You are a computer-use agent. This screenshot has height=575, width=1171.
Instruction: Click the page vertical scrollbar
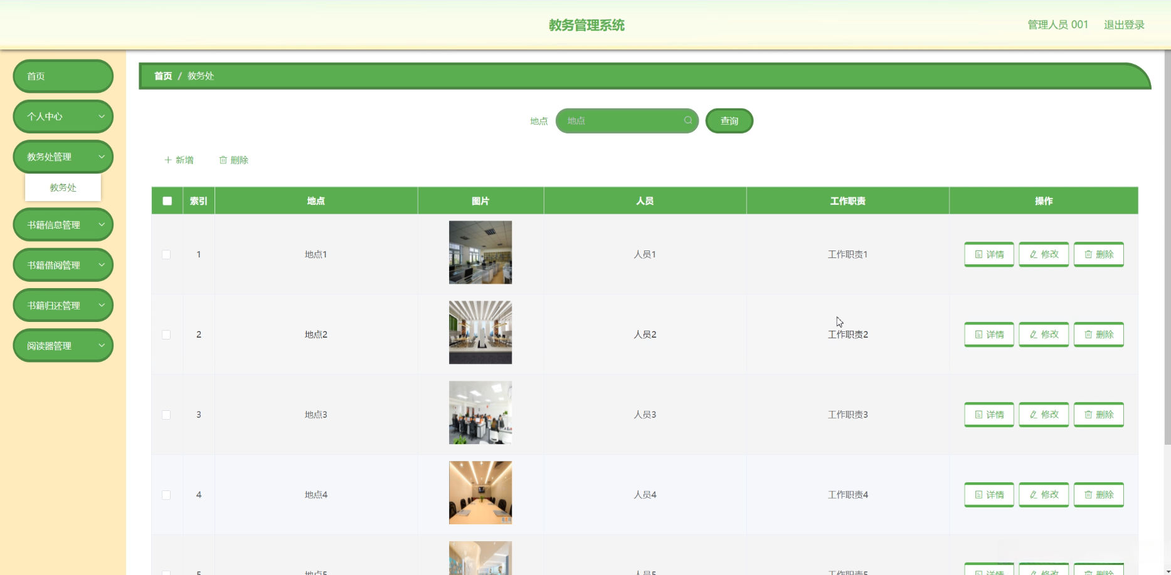click(x=1167, y=247)
